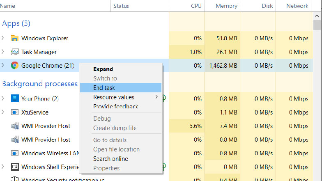Sort processes by CPU column
Viewport: 322px width, 181px height.
187,6
